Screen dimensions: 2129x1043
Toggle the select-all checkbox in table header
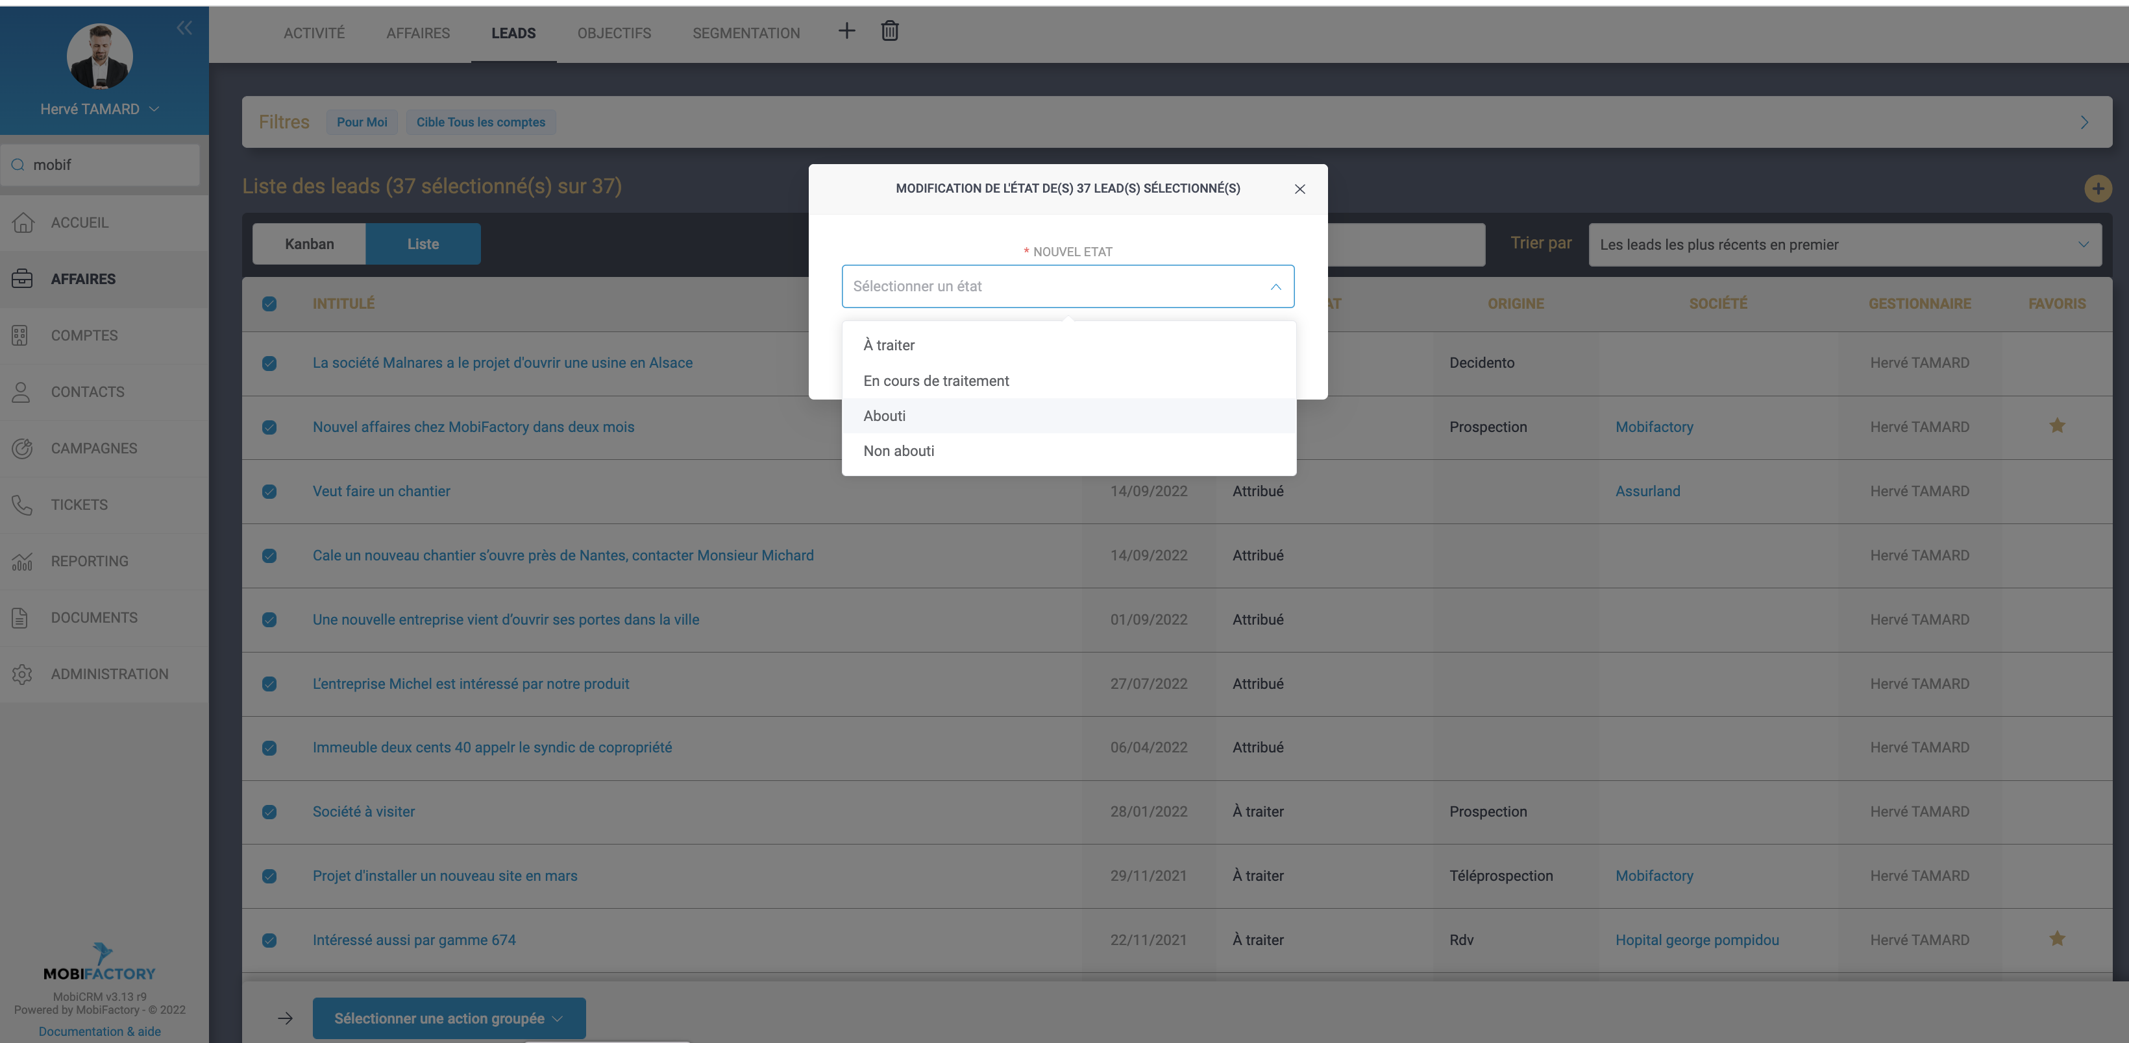pos(269,304)
